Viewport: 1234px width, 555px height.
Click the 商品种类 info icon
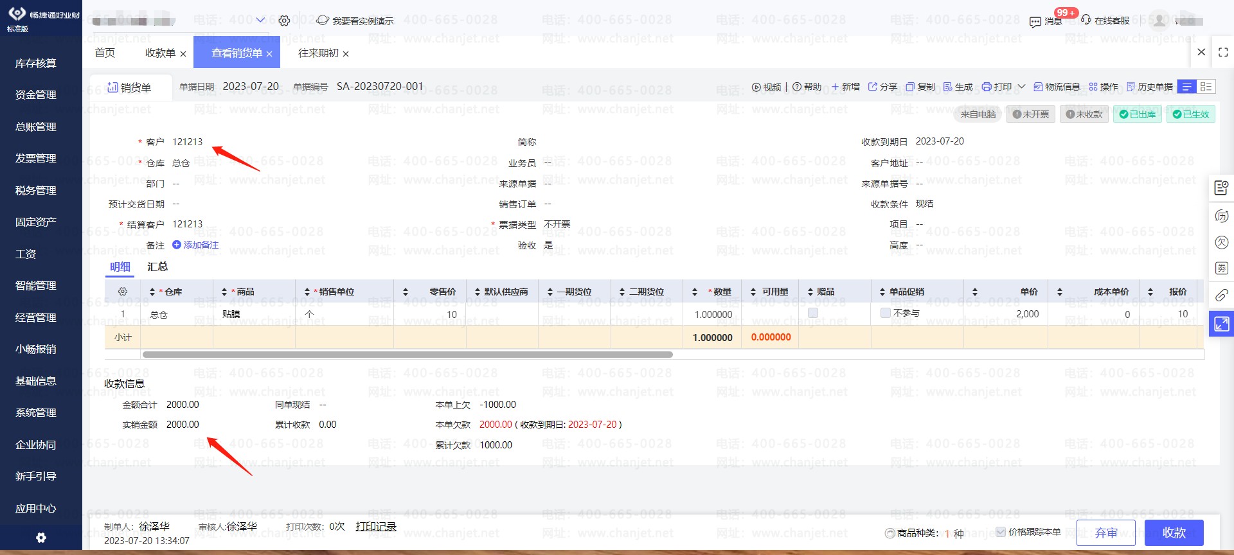pyautogui.click(x=890, y=533)
